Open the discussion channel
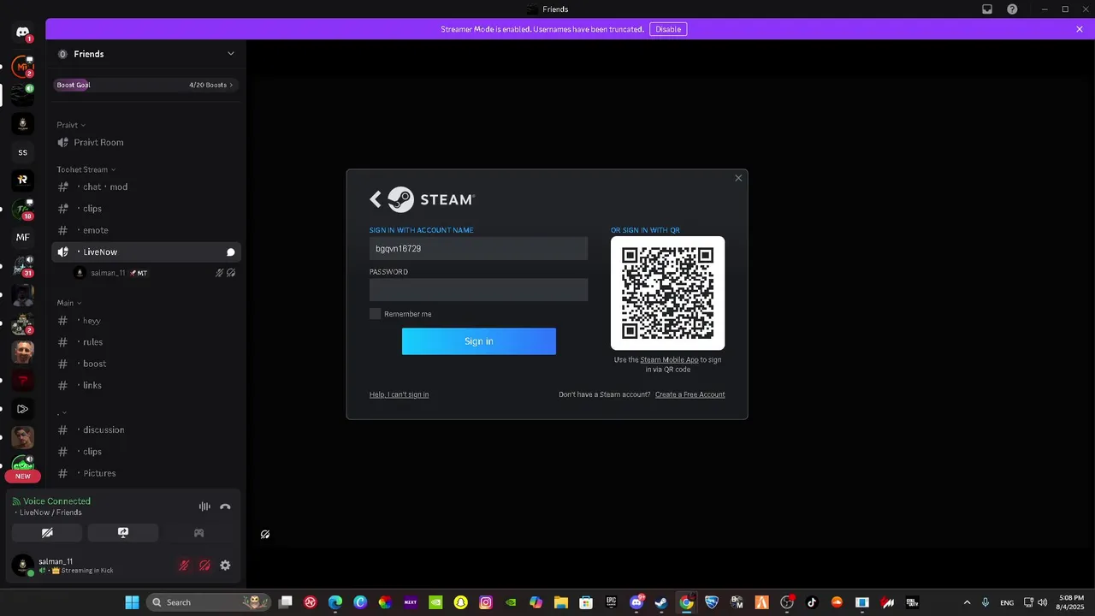This screenshot has width=1095, height=616. 146,429
